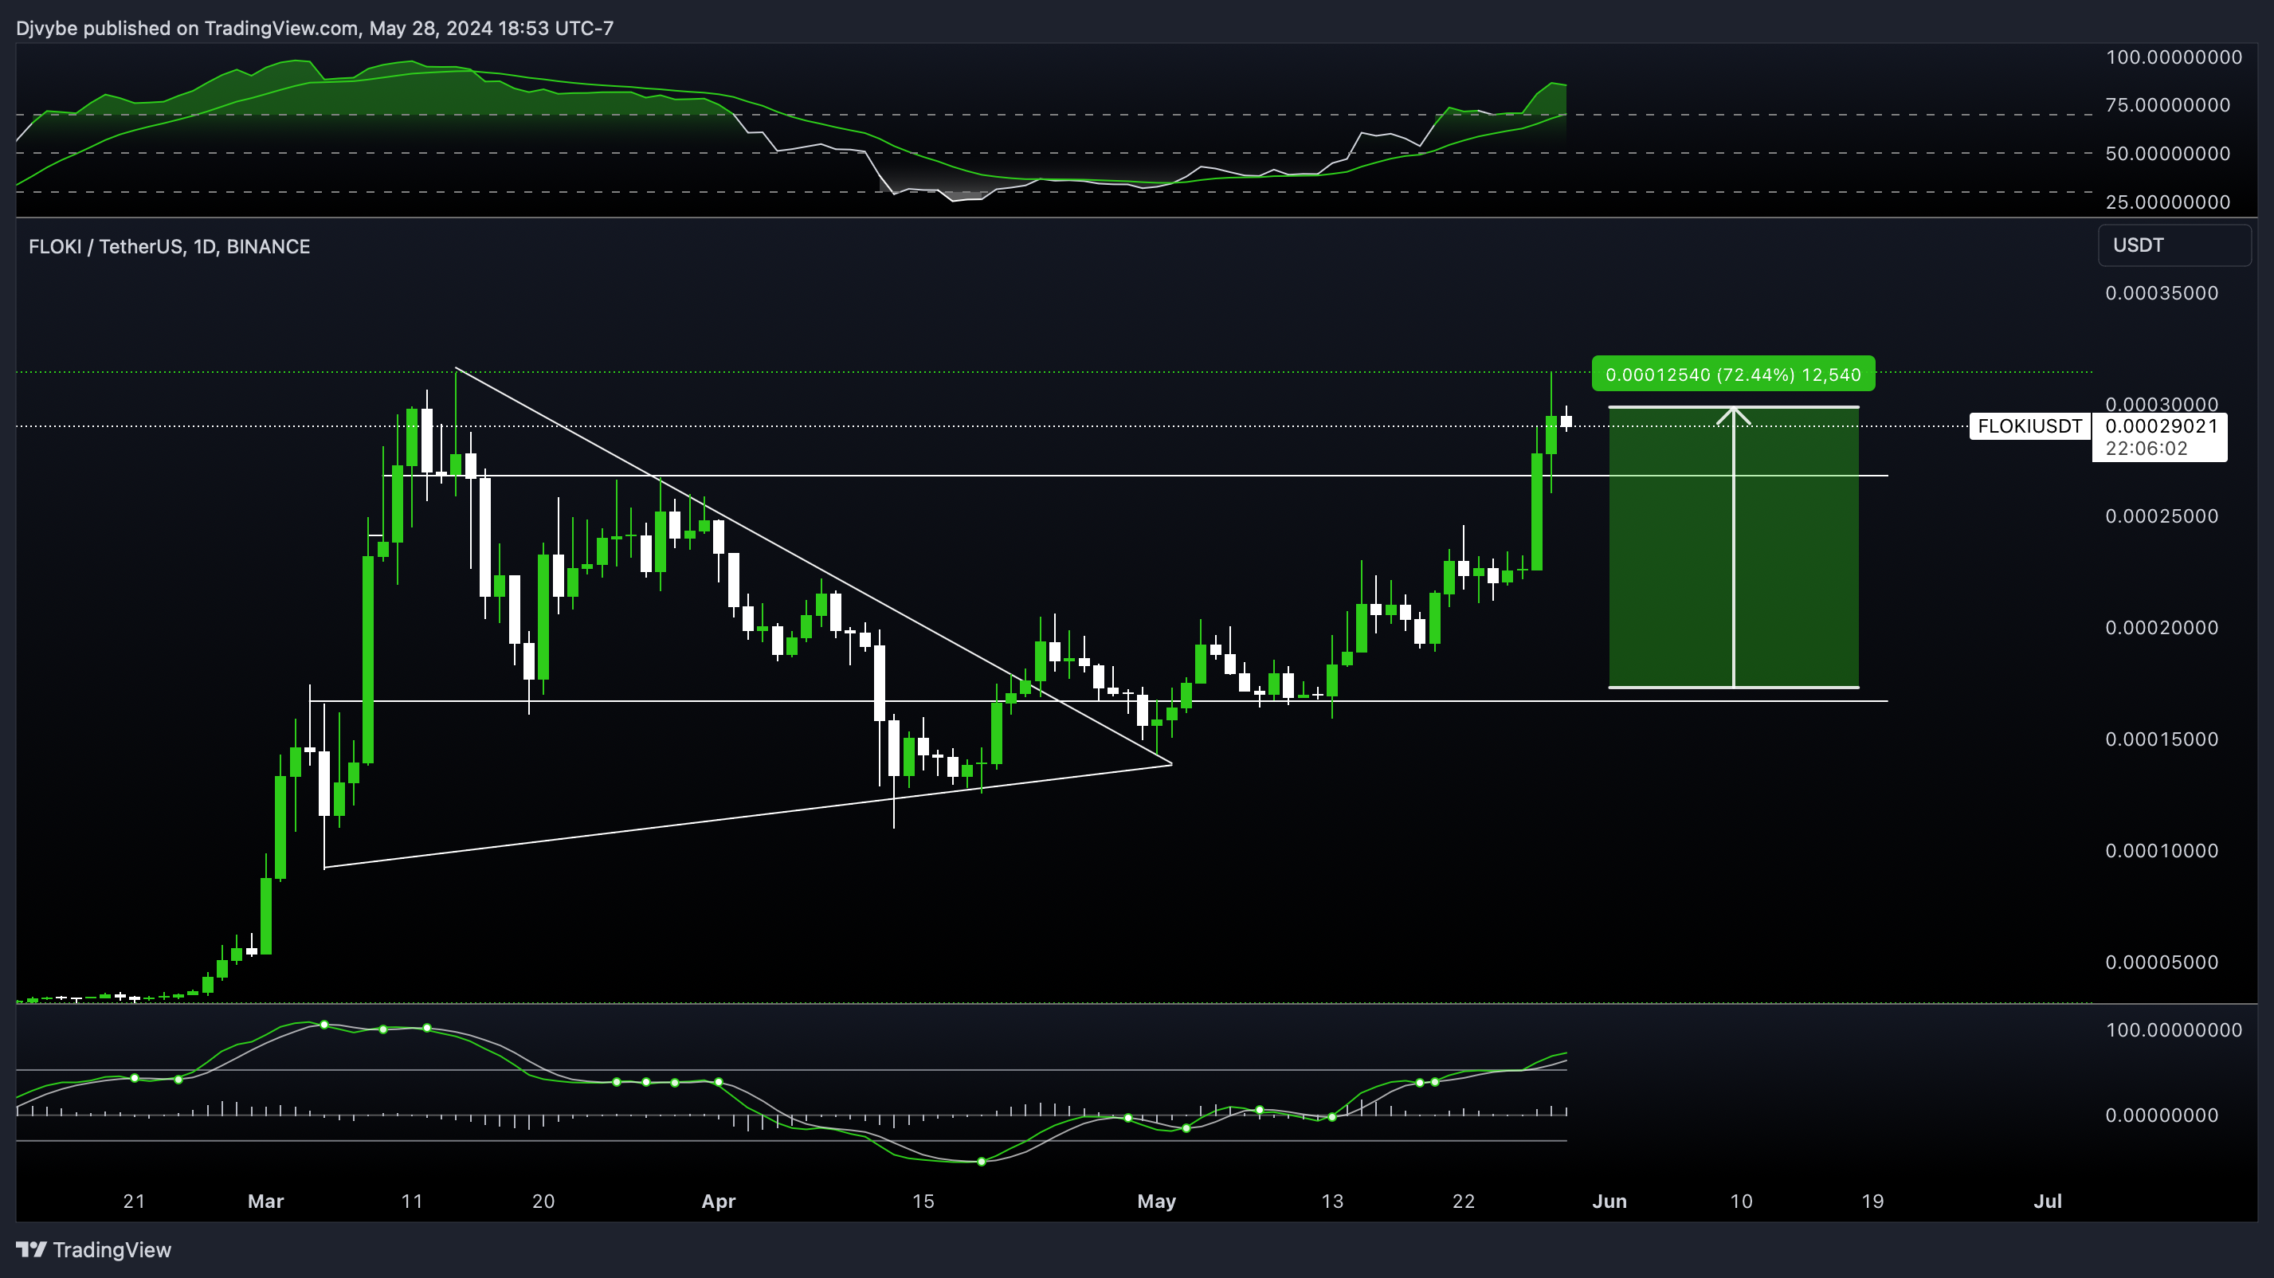The height and width of the screenshot is (1278, 2274).
Task: Click the latest white candlestick near 0.00029
Action: 1566,421
